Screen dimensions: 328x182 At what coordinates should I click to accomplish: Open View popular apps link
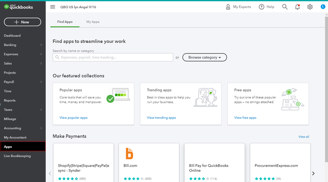point(74,118)
